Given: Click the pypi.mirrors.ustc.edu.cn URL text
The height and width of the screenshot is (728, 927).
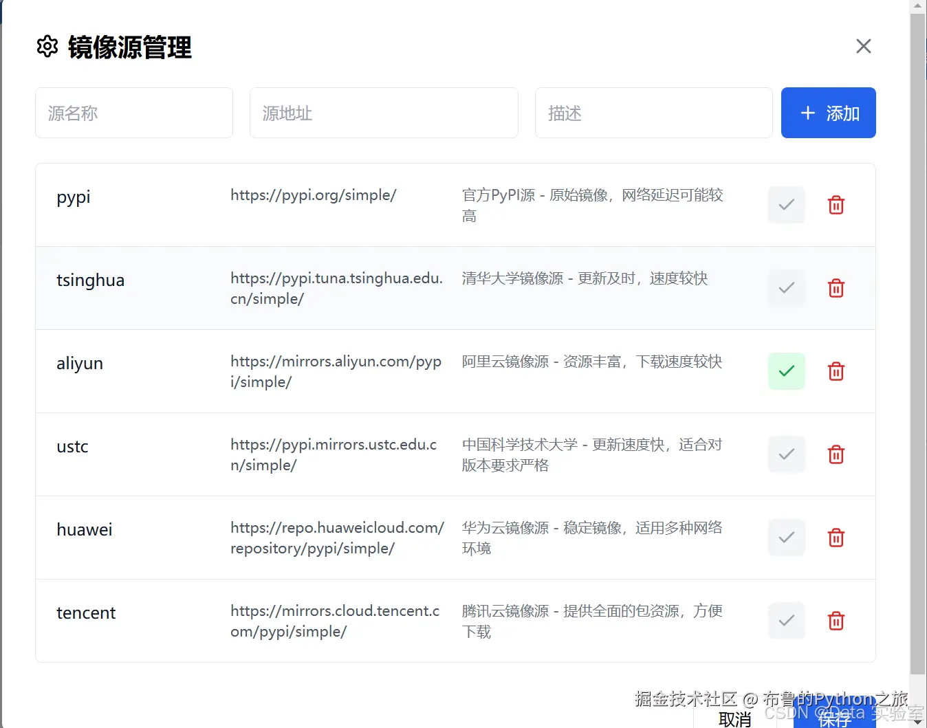Looking at the screenshot, I should 334,454.
